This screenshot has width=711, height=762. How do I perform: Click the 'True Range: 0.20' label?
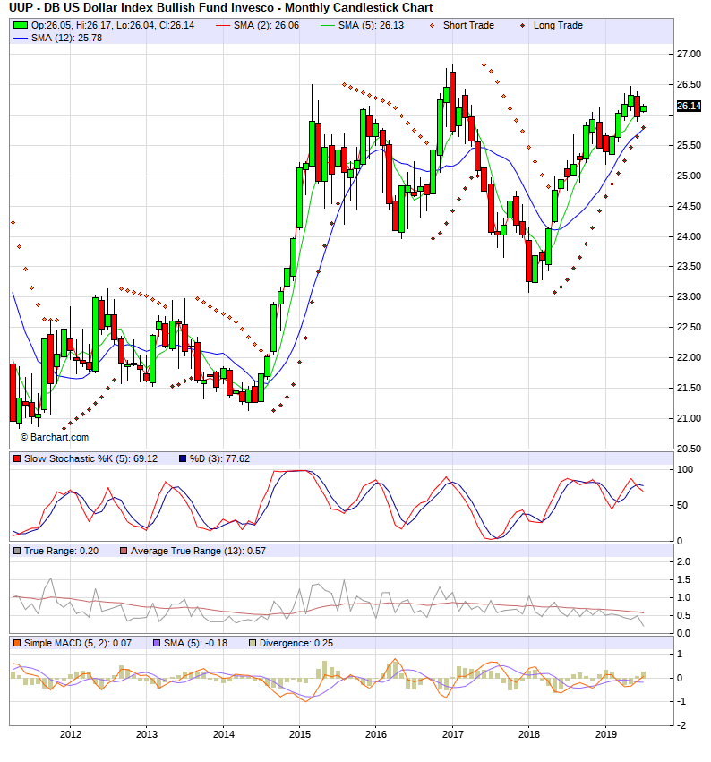(61, 551)
